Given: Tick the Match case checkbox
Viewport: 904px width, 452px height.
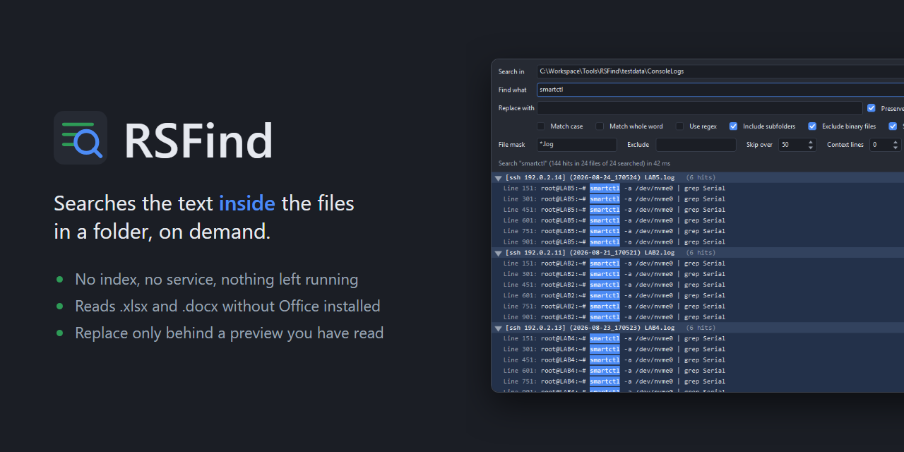Looking at the screenshot, I should tap(541, 126).
